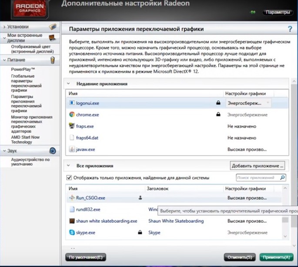This screenshot has height=267, width=298.
Task: Click the Shaun White Skateboarding title cell
Action: (176, 221)
